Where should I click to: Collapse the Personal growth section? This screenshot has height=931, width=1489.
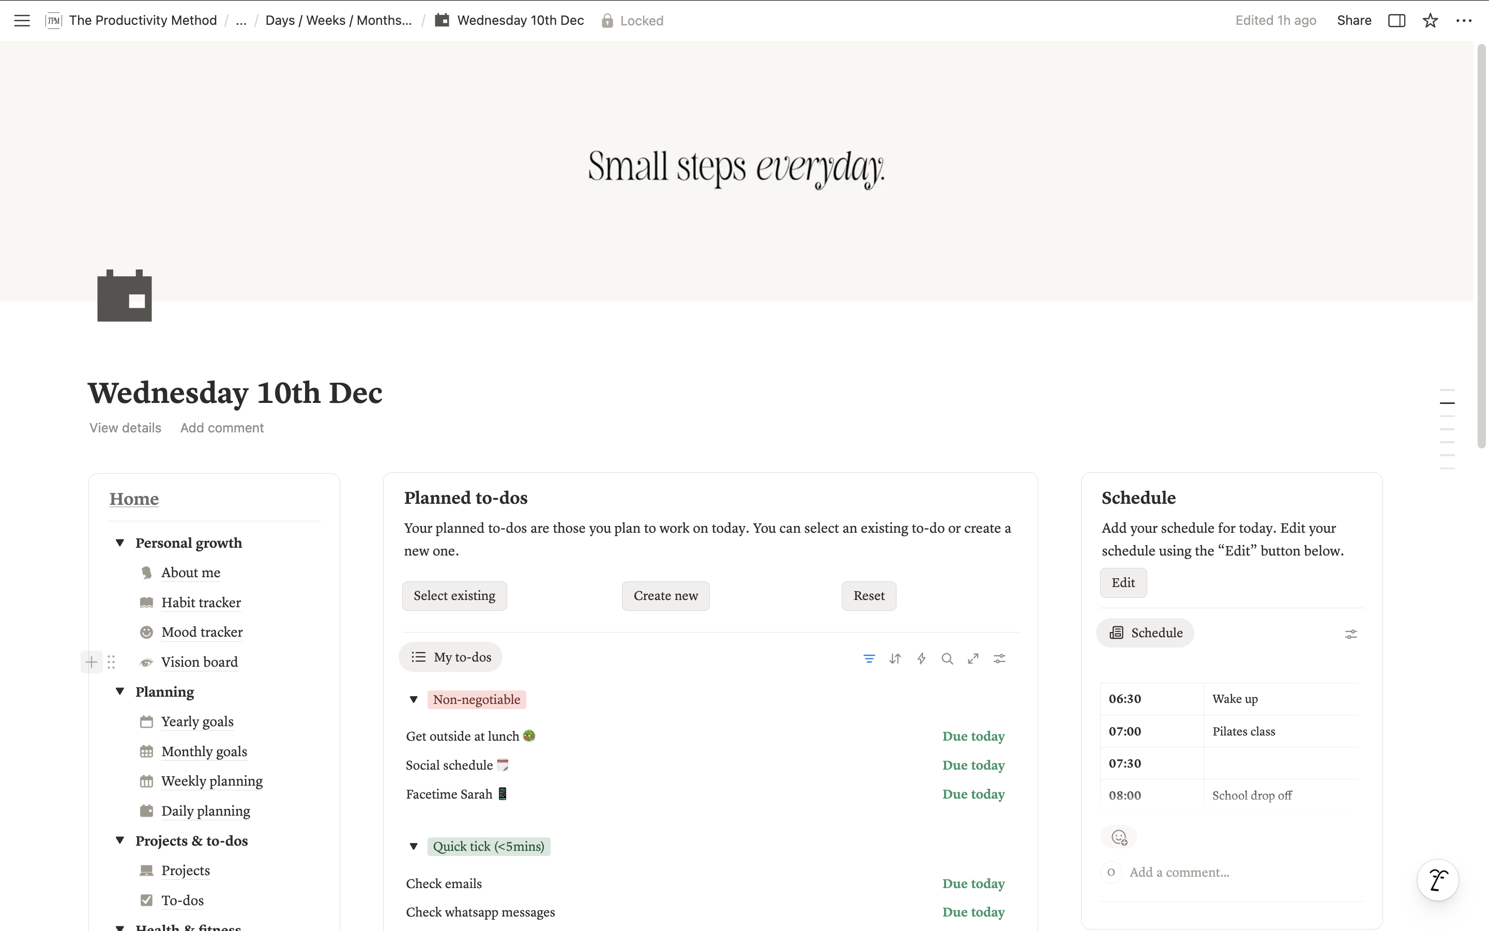(120, 543)
